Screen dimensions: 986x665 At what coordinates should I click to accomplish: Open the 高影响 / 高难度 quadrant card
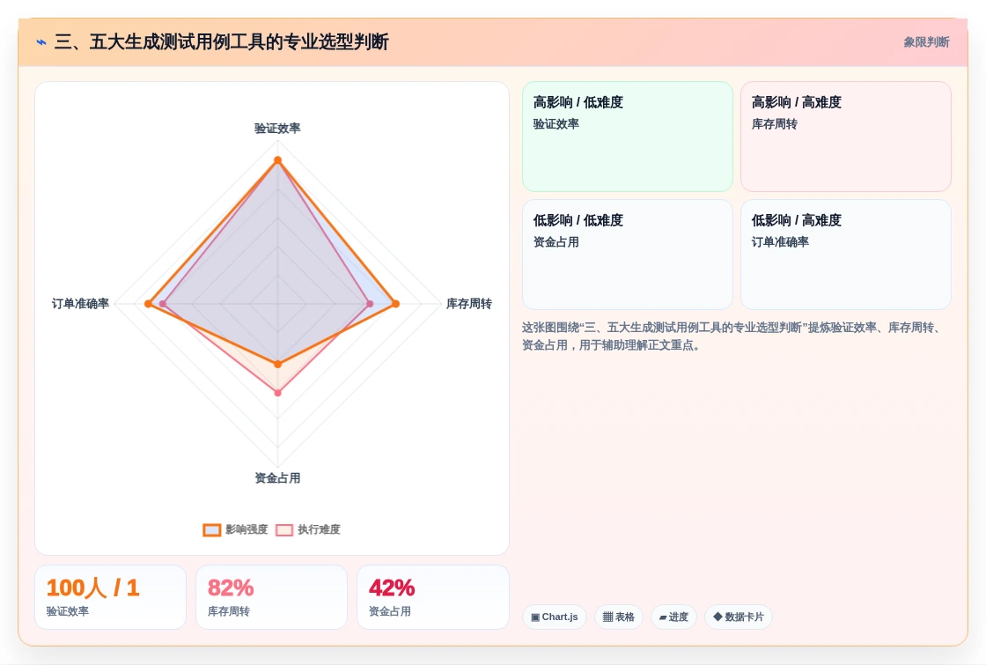(846, 137)
